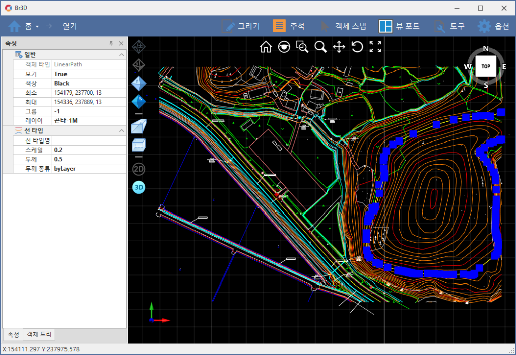Activate the pan move tool
This screenshot has width=516, height=355.
click(x=339, y=47)
